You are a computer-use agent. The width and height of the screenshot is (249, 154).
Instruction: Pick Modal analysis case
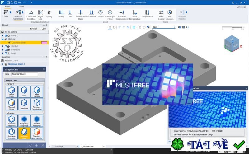(x=24, y=91)
